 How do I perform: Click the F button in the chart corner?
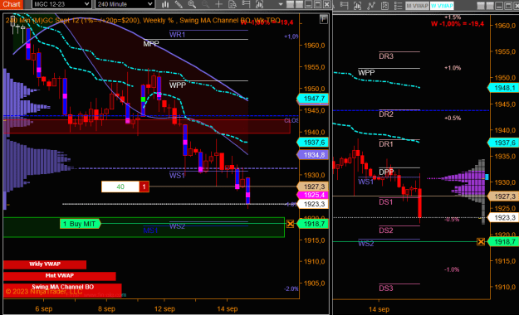(324, 19)
